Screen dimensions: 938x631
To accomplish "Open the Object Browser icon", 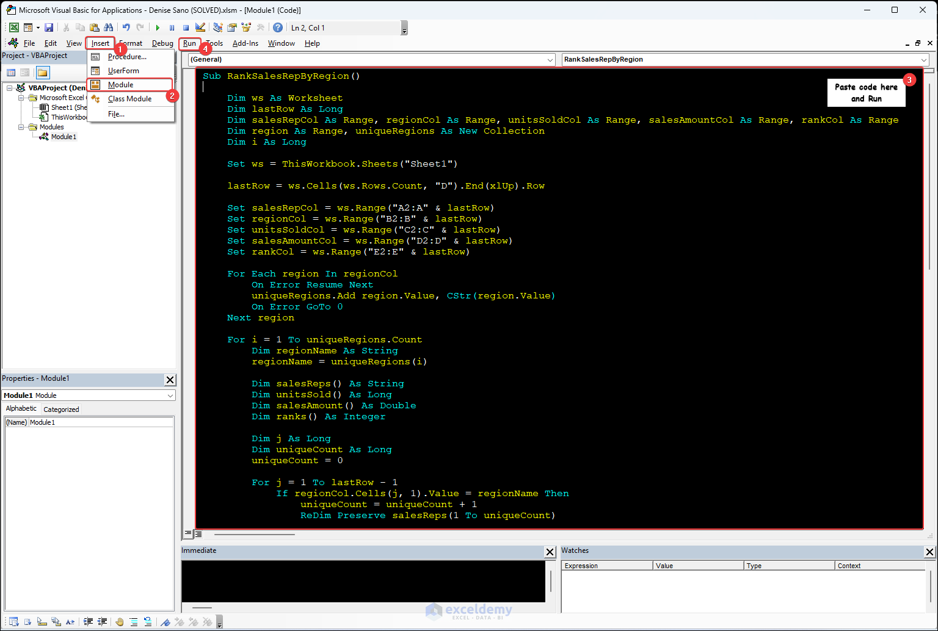I will (x=246, y=27).
